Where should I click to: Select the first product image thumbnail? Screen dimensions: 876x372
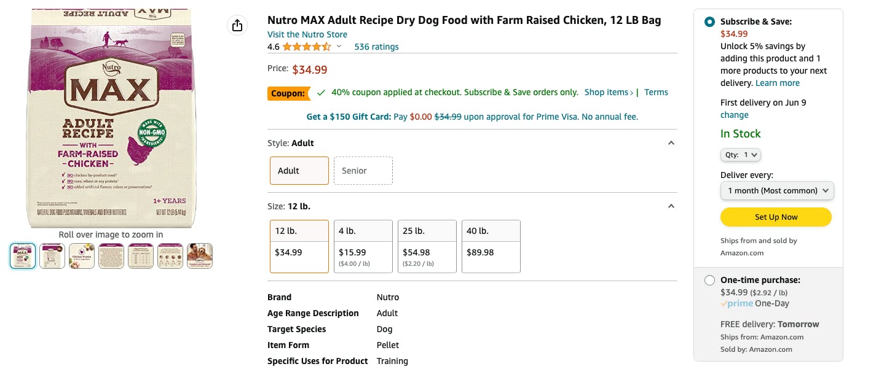pos(23,256)
